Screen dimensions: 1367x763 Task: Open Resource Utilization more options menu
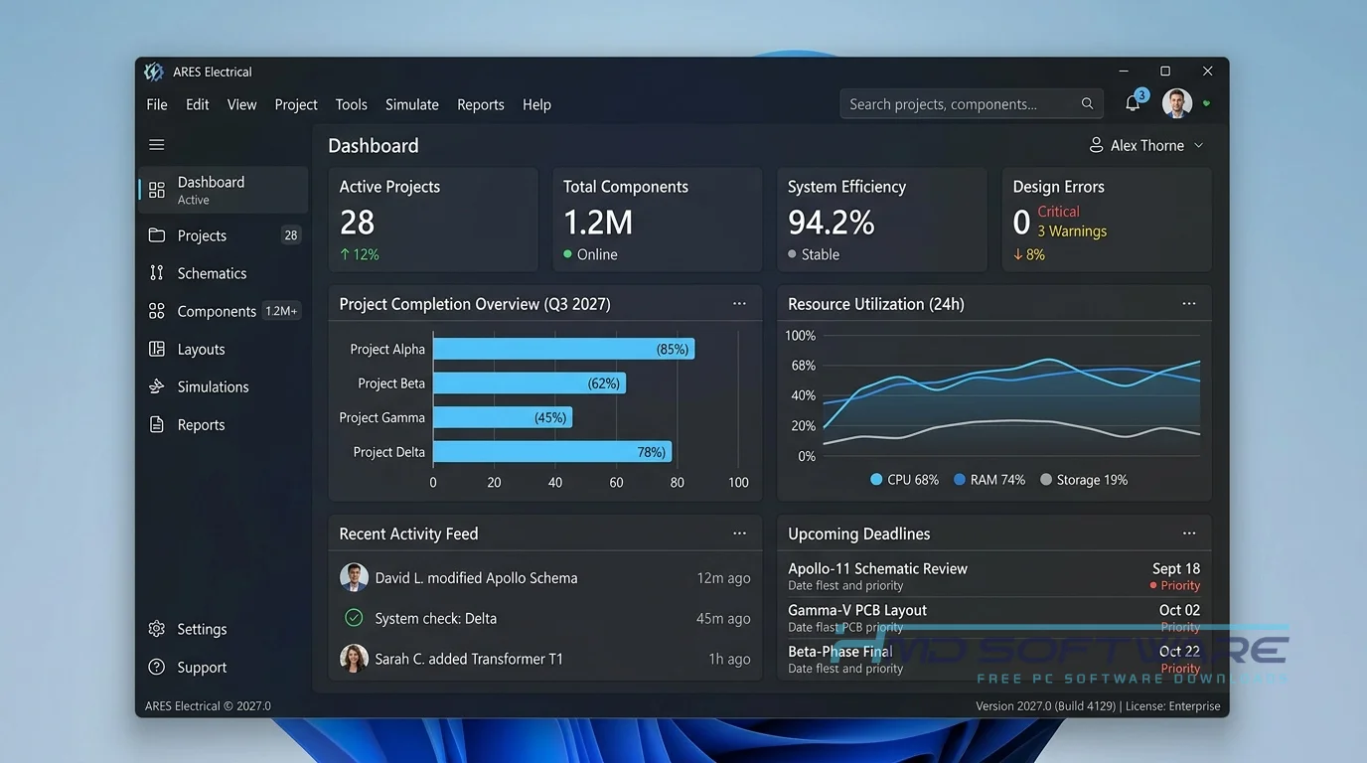click(x=1189, y=304)
